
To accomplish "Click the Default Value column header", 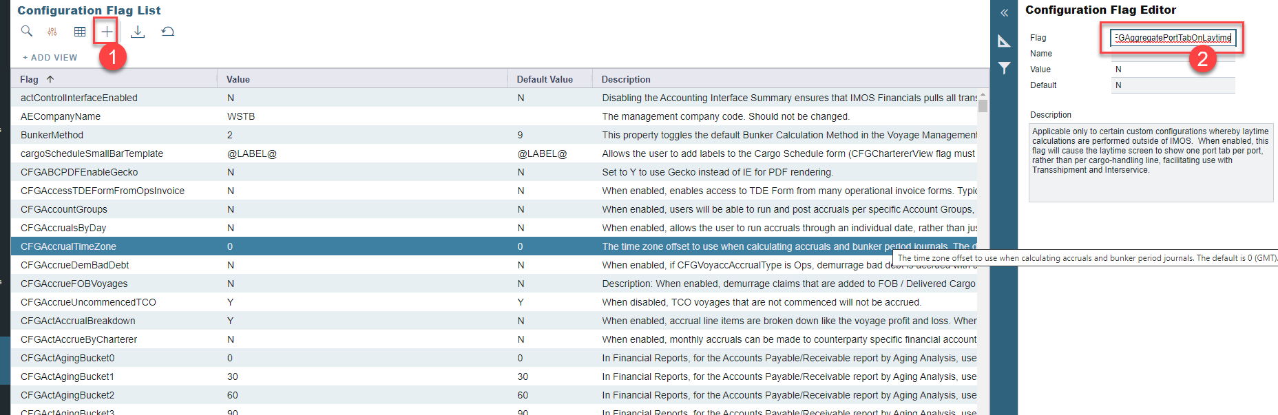I will tap(544, 79).
